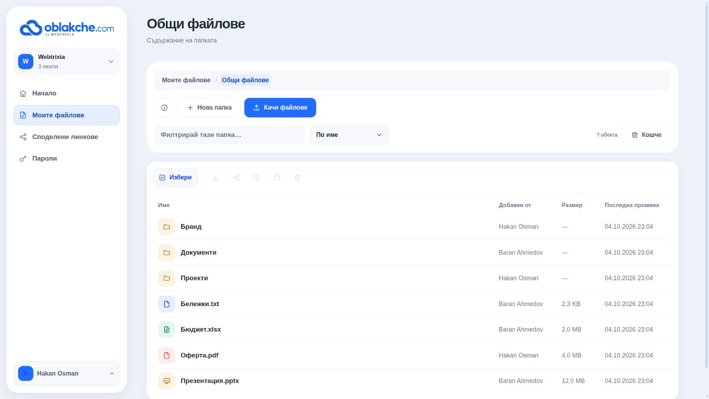709x399 pixels.
Task: Click the info icon in selection toolbar
Action: point(256,178)
